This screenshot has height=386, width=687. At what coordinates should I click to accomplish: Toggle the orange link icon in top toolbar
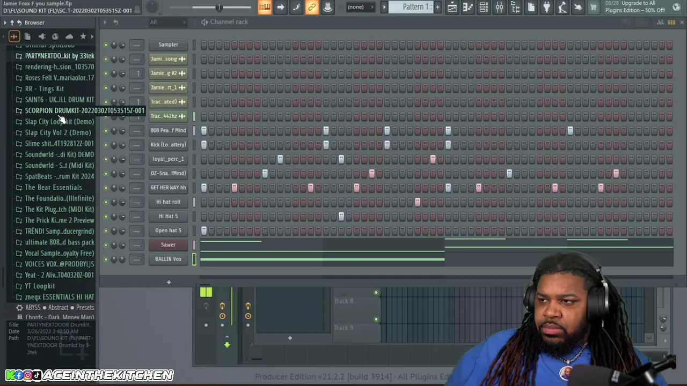point(311,7)
